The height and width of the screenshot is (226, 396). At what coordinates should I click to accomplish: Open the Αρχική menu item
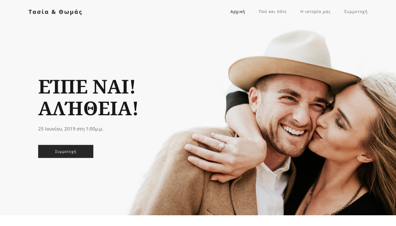[238, 12]
